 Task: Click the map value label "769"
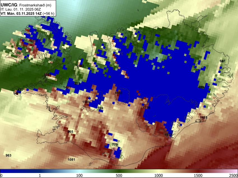click(x=100, y=108)
